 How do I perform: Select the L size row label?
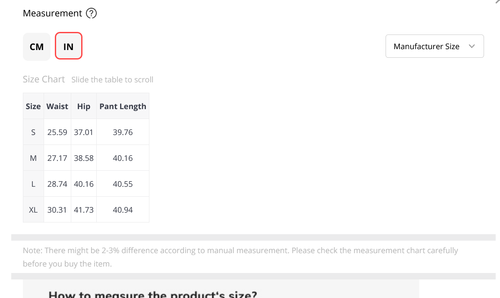click(x=33, y=184)
